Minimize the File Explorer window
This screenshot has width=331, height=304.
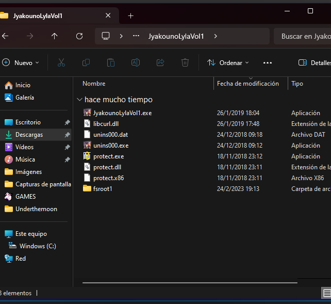[287, 11]
